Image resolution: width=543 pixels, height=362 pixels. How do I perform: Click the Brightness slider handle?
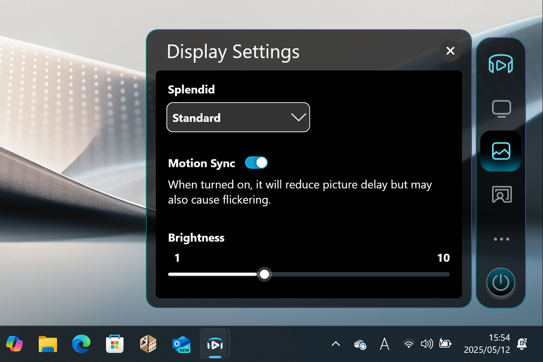point(264,274)
